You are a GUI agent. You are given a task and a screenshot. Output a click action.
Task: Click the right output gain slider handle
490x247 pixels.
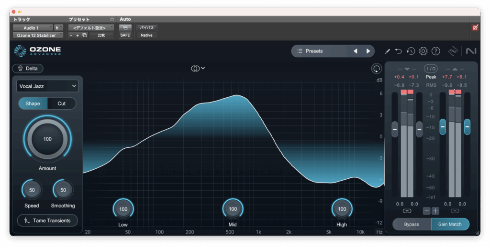(467, 126)
